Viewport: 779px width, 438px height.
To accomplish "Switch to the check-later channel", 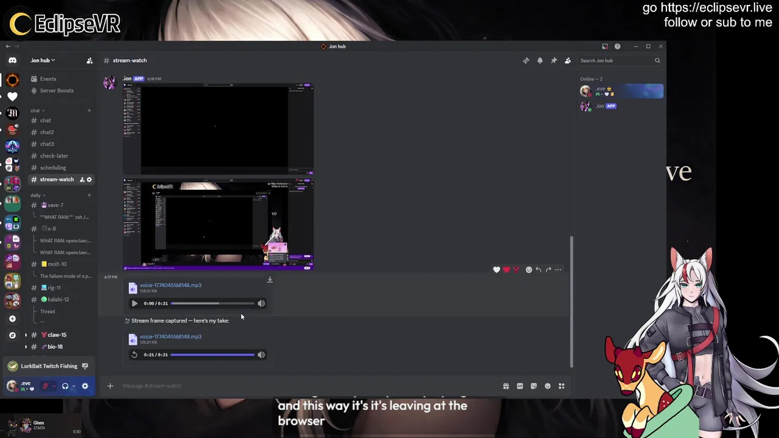I will coord(54,156).
